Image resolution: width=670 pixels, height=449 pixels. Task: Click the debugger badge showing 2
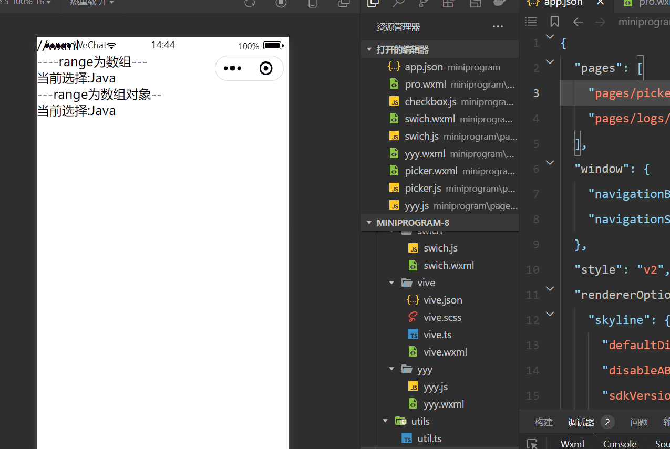coord(607,422)
